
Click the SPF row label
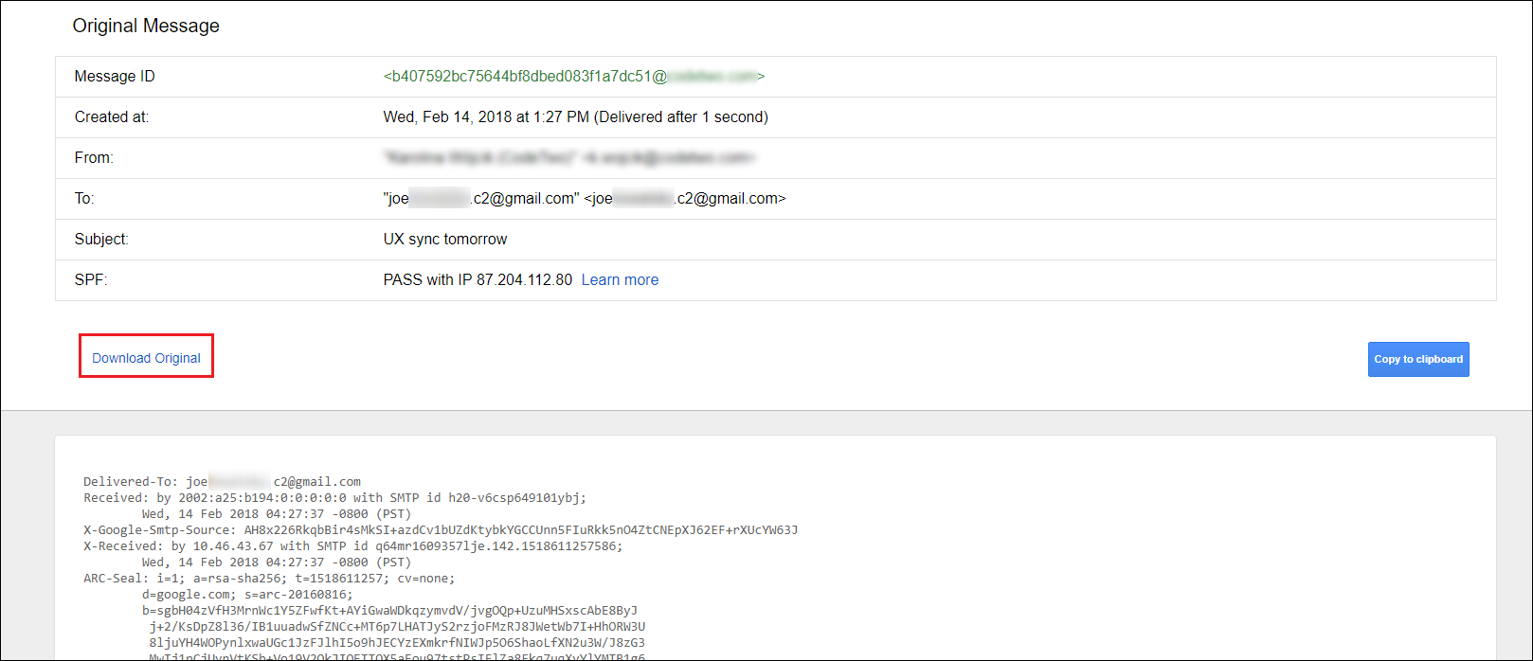[91, 279]
